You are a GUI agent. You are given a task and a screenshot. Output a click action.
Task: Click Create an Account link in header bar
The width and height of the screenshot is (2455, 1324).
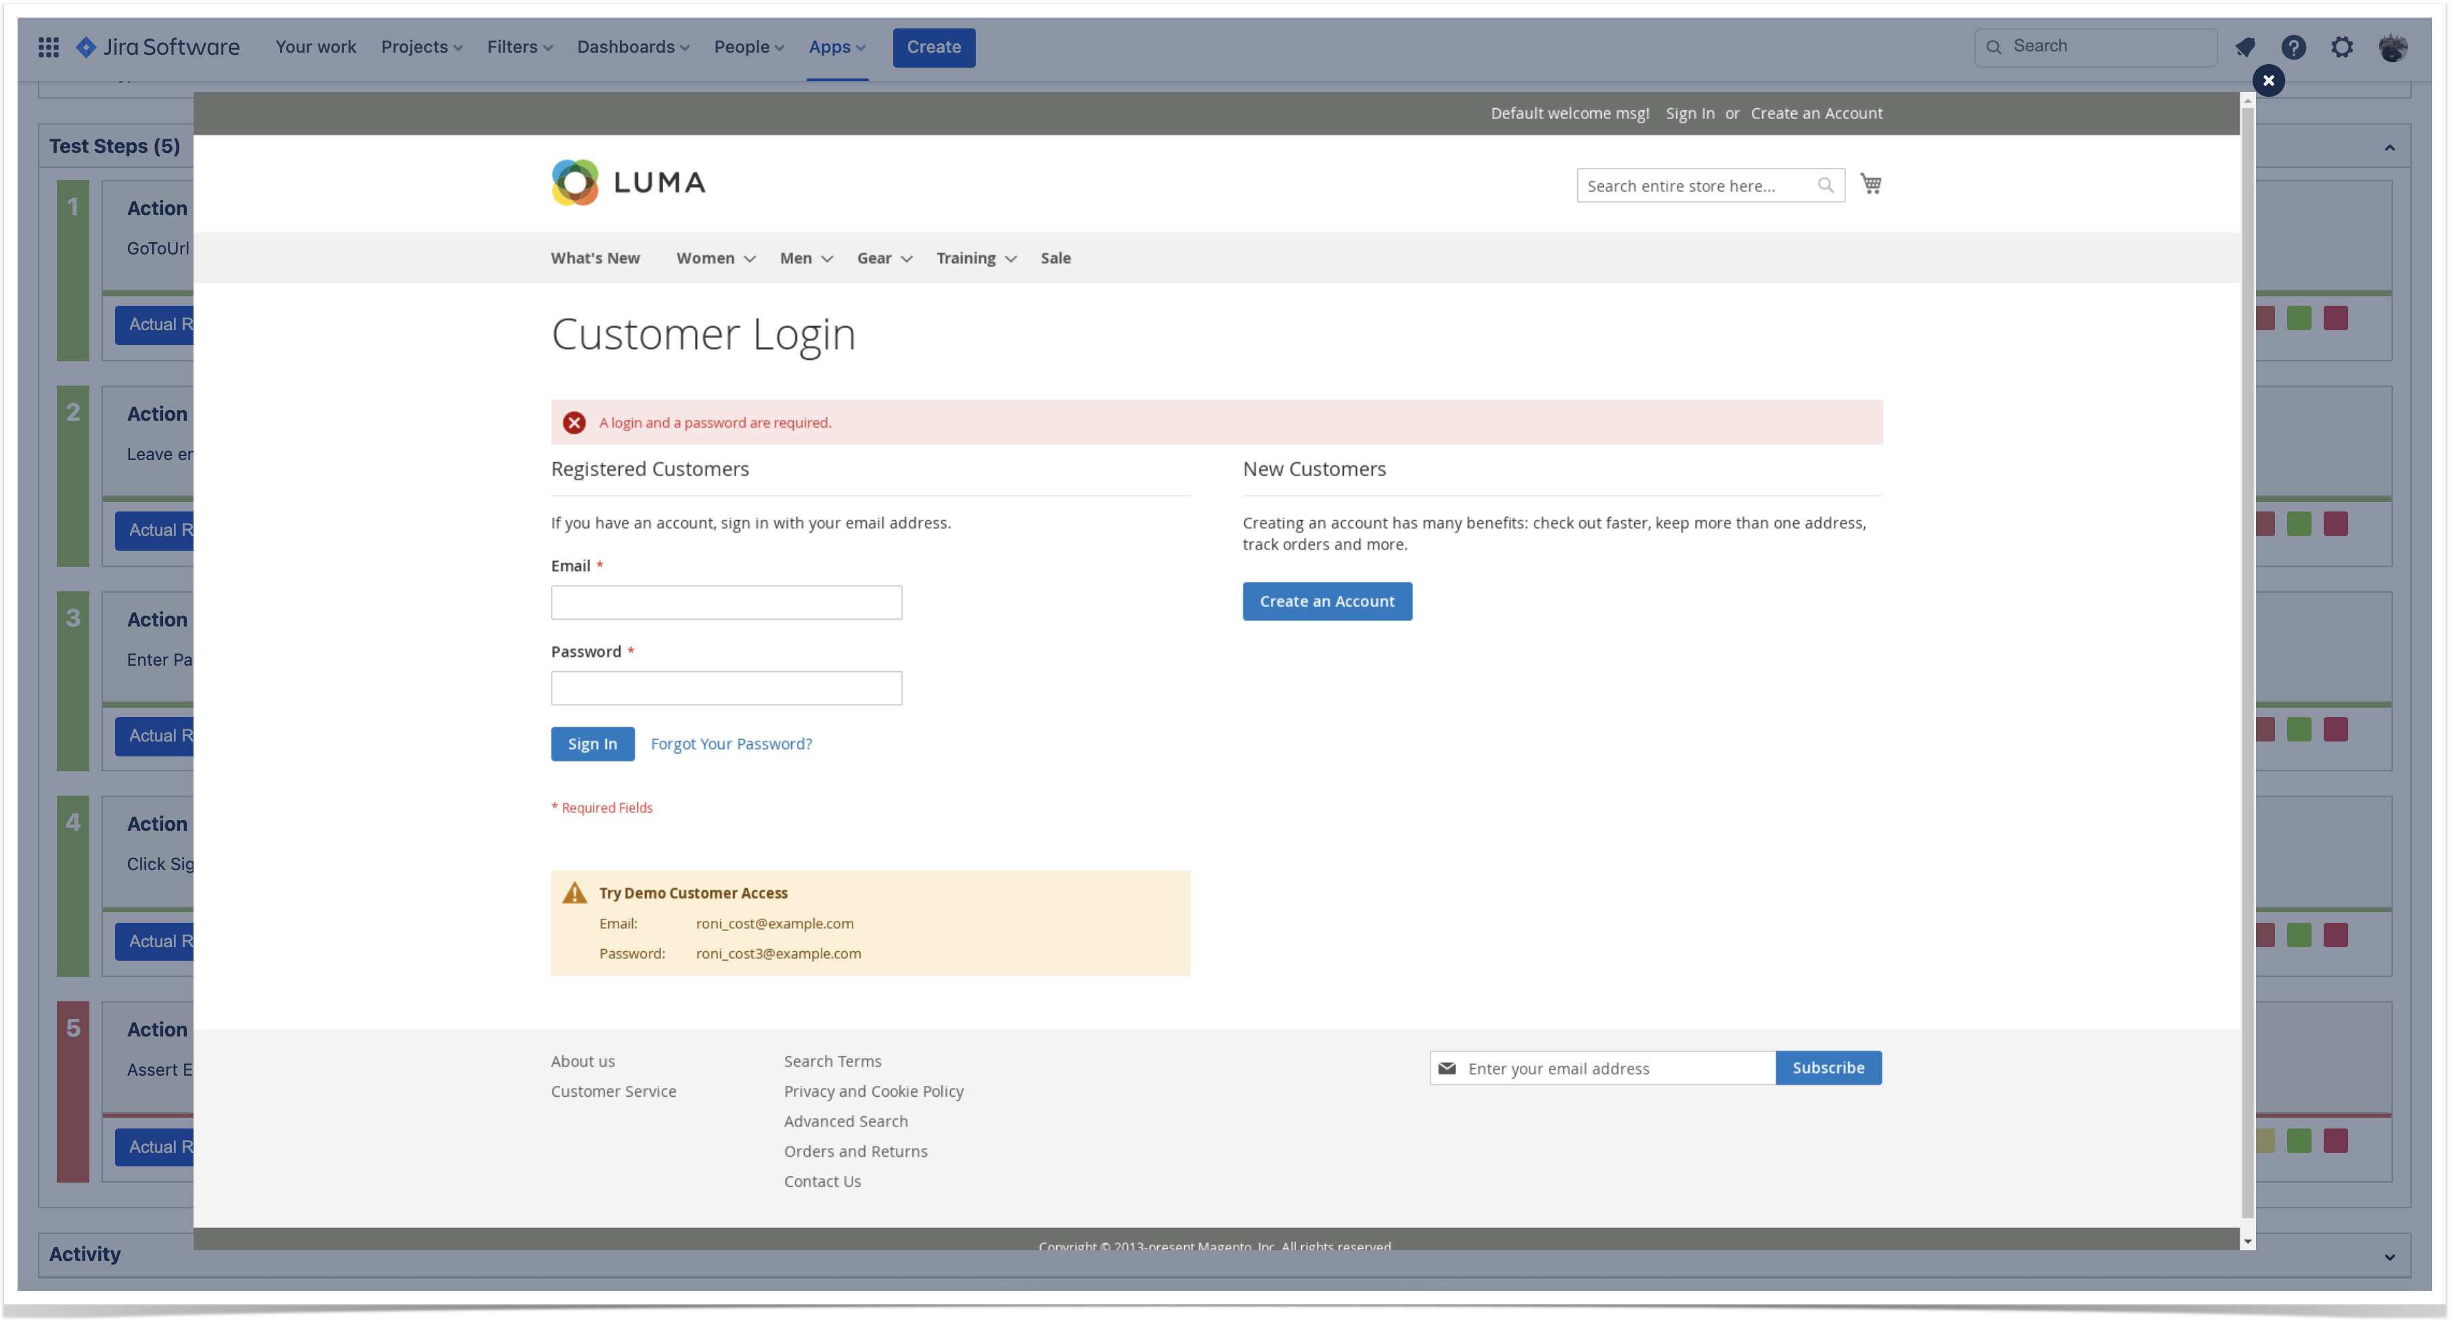1816,114
